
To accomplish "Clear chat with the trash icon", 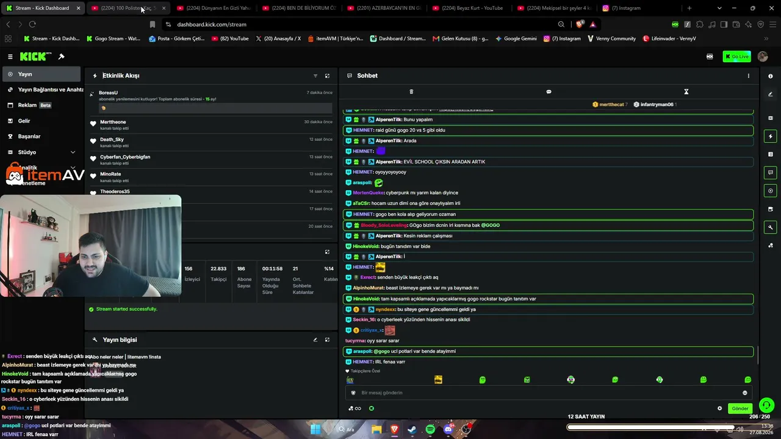I will 411,92.
